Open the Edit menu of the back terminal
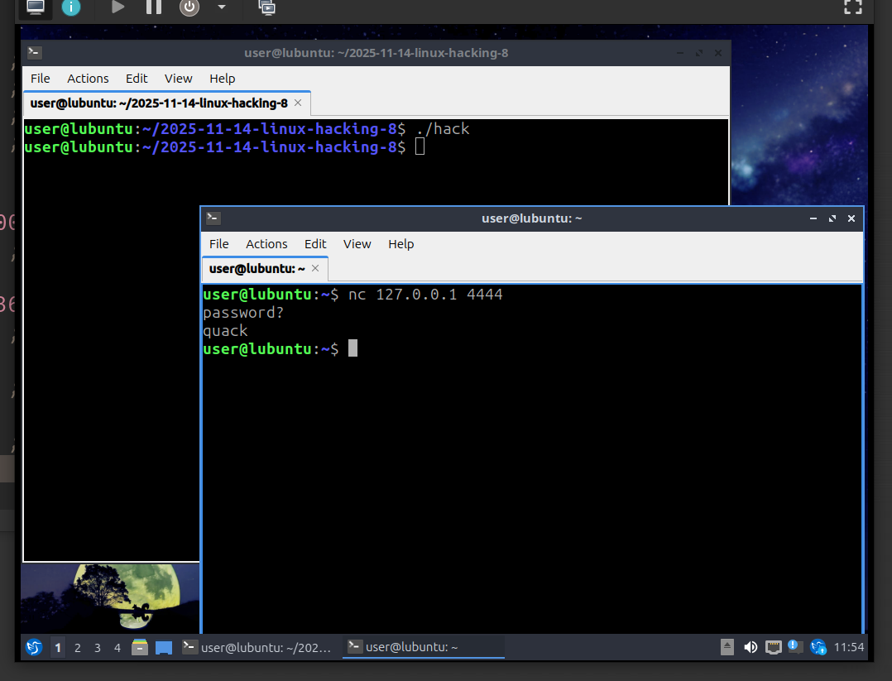Viewport: 892px width, 681px height. 137,79
